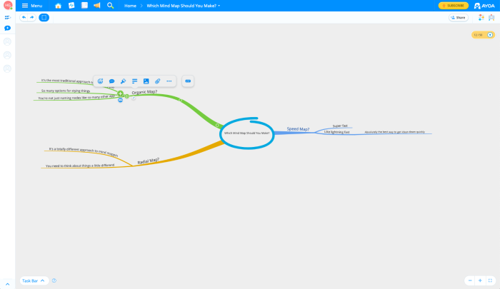This screenshot has height=289, width=500.
Task: Zoom in with the plus button
Action: (x=480, y=280)
